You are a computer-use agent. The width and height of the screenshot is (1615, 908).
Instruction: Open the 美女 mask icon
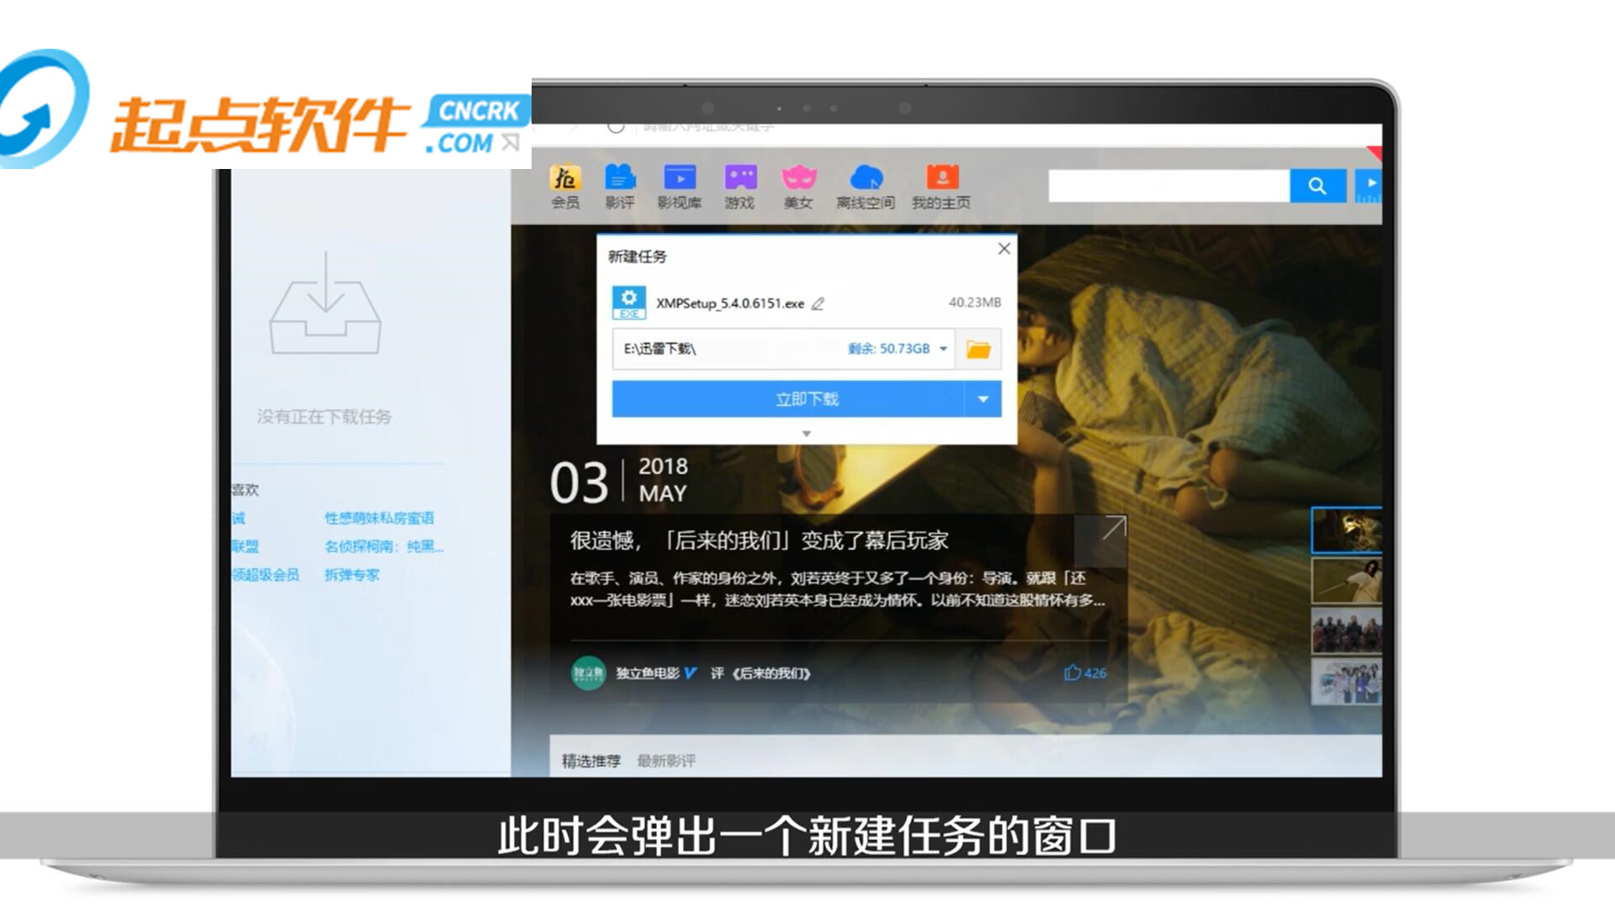pos(798,178)
